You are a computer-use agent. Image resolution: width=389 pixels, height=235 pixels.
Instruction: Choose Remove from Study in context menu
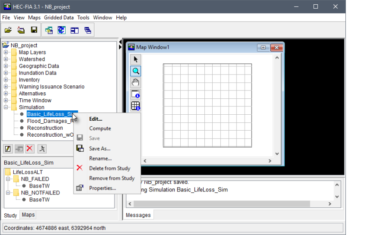click(x=108, y=179)
